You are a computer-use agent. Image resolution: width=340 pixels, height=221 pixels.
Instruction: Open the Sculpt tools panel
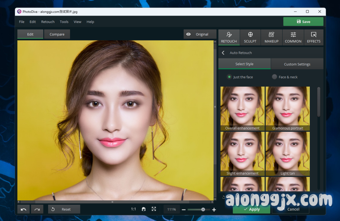(x=250, y=37)
